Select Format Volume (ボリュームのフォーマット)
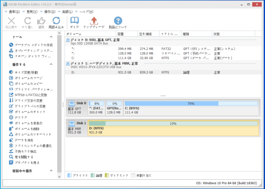 (x=30, y=134)
